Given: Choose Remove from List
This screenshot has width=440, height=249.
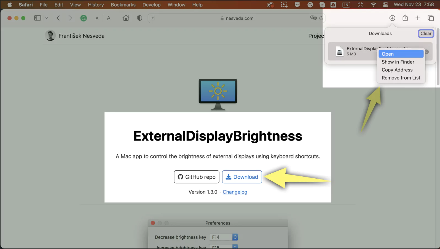Looking at the screenshot, I should coord(401,78).
